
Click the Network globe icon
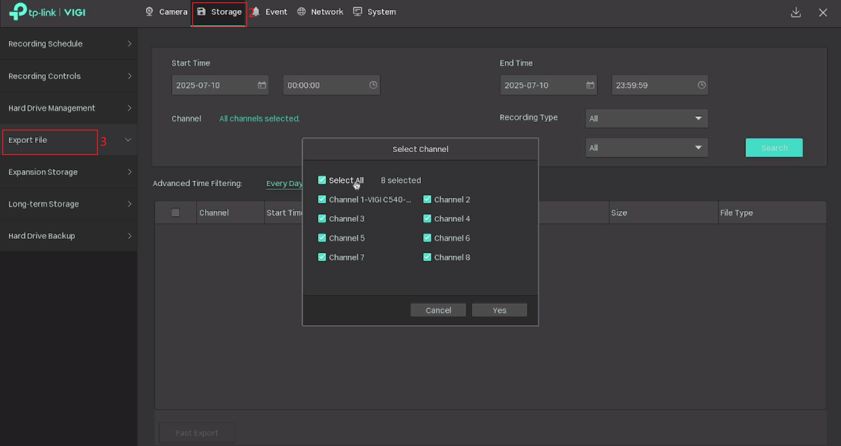(301, 12)
